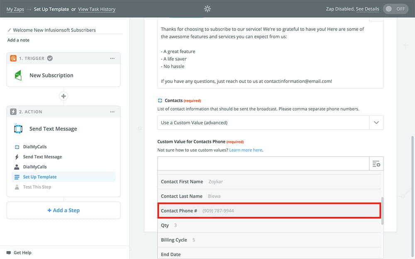Viewport: 415px width, 259px height.
Task: Select Set Up Template step item
Action: [40, 177]
